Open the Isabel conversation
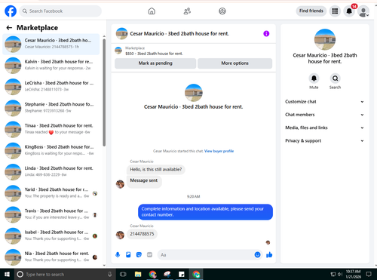Viewport: 377px width, 280px height. tap(51, 235)
